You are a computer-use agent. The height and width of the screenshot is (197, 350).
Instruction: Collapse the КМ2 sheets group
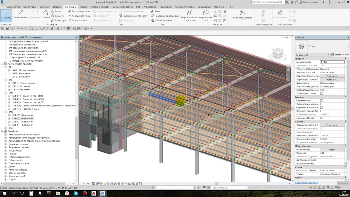(5, 112)
